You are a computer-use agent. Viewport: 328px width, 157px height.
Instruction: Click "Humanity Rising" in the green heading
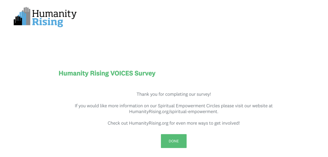84,73
